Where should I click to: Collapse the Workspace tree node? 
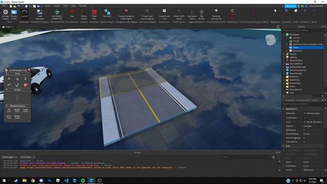pyautogui.click(x=284, y=35)
